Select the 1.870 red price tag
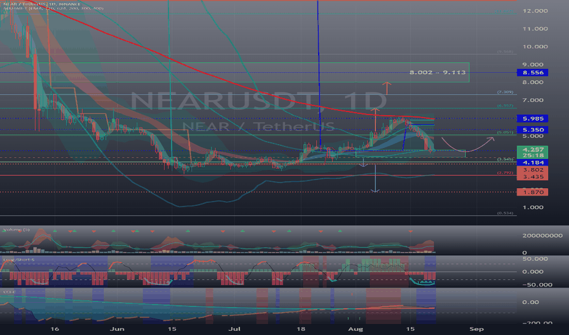Image resolution: width=569 pixels, height=335 pixels. [532, 192]
